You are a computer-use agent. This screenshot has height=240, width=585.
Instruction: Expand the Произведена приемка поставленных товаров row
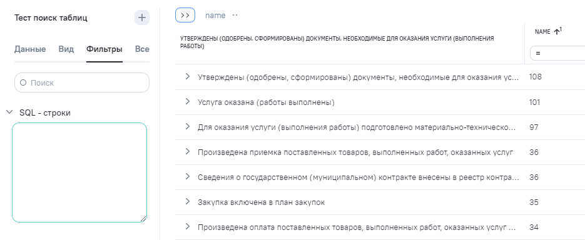pos(188,152)
